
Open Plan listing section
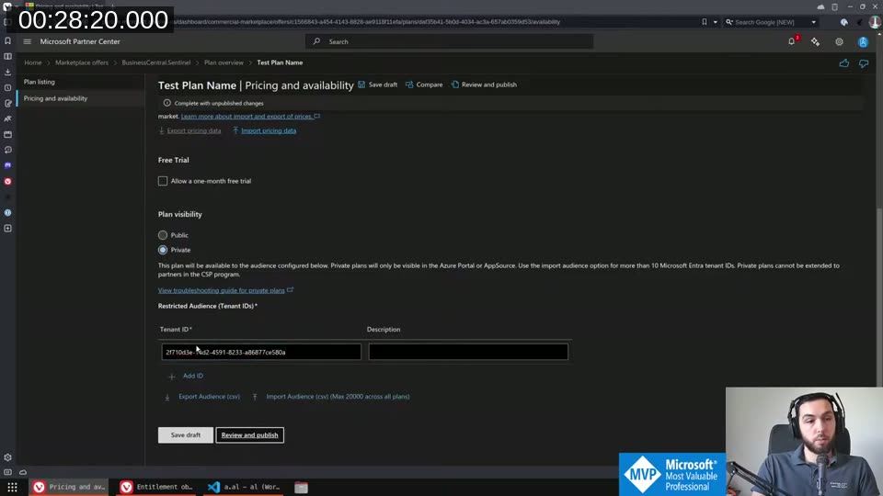pyautogui.click(x=39, y=82)
